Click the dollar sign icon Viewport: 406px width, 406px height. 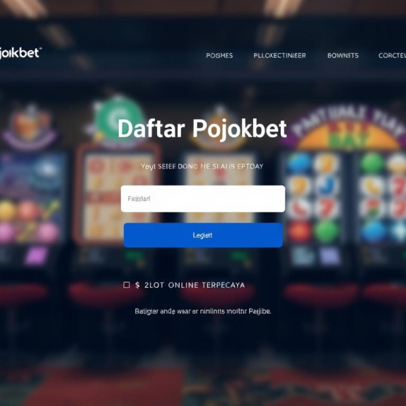pyautogui.click(x=137, y=285)
